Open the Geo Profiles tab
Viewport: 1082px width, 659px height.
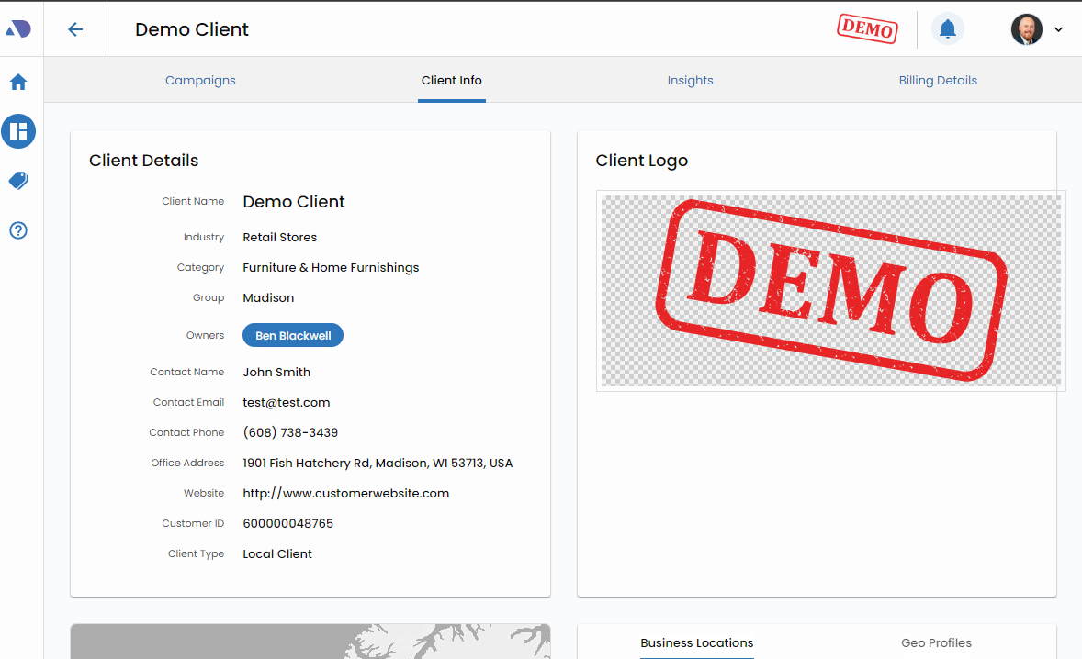[936, 642]
